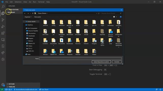Open the view options dropdown arrow

pos(116,17)
